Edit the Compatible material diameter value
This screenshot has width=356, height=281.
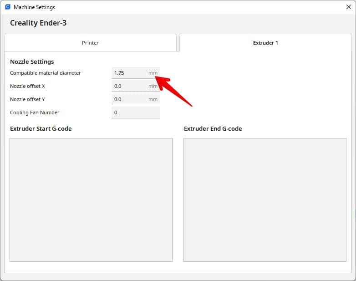[x=129, y=73]
